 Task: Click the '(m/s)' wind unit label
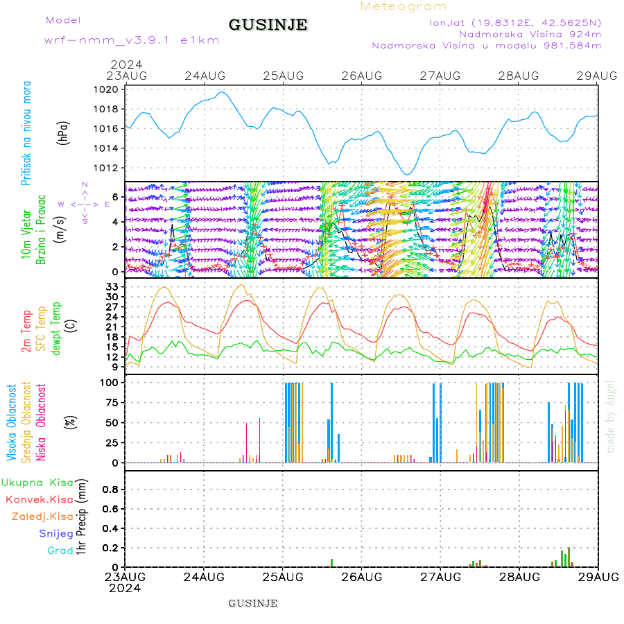(60, 229)
